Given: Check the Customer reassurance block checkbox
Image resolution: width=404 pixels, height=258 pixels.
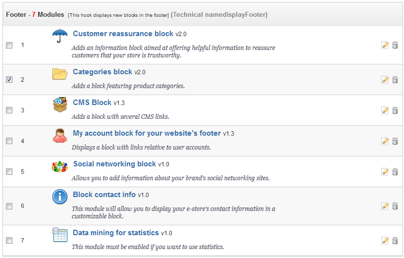Looking at the screenshot, I should 9,45.
